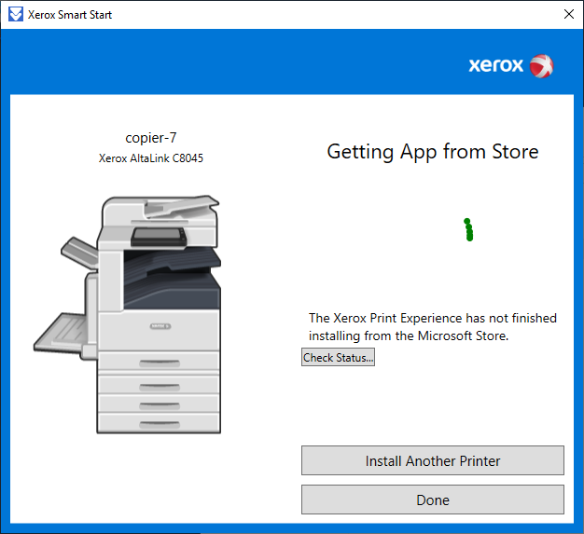This screenshot has height=534, width=584.
Task: Click the 'has not finished installing' message
Action: point(433,327)
